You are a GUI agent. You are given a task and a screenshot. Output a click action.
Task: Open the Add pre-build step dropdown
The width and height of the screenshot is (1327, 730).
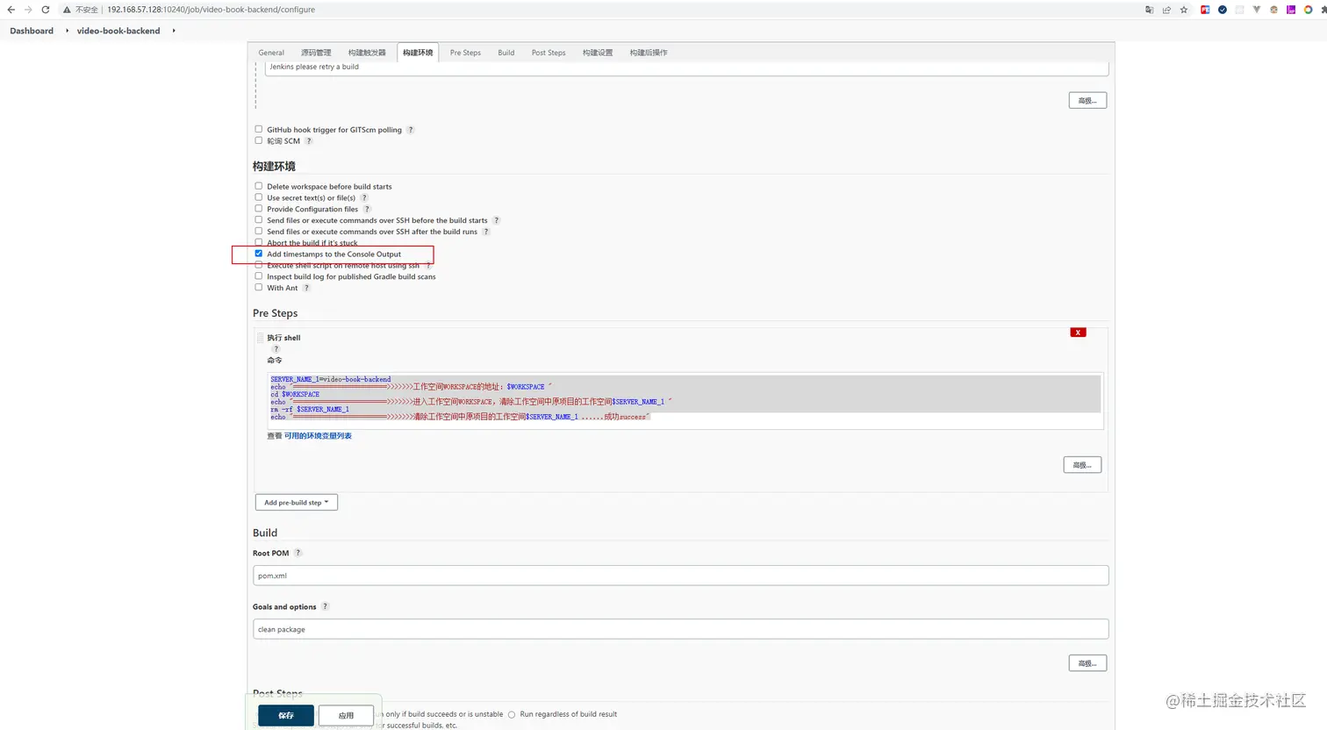[x=297, y=503]
